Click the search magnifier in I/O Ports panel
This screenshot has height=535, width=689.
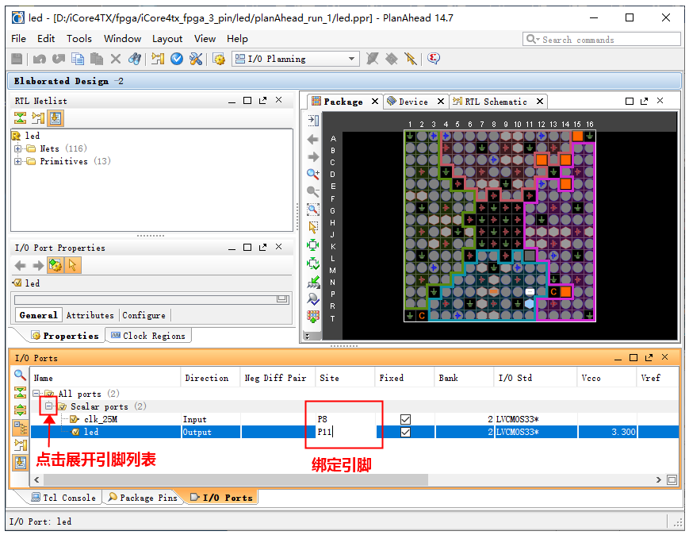[x=20, y=375]
